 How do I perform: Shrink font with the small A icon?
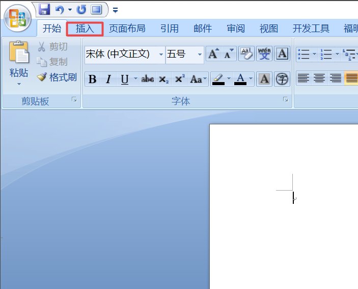[x=229, y=54]
